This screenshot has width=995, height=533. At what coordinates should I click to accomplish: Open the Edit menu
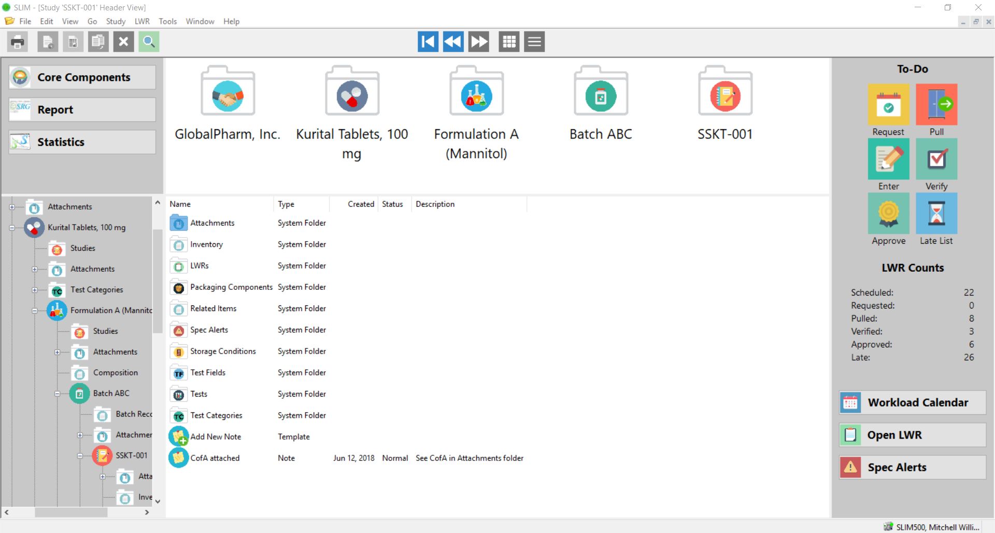(47, 21)
